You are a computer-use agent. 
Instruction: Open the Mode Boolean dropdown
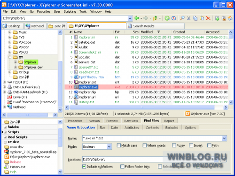pos(109,146)
